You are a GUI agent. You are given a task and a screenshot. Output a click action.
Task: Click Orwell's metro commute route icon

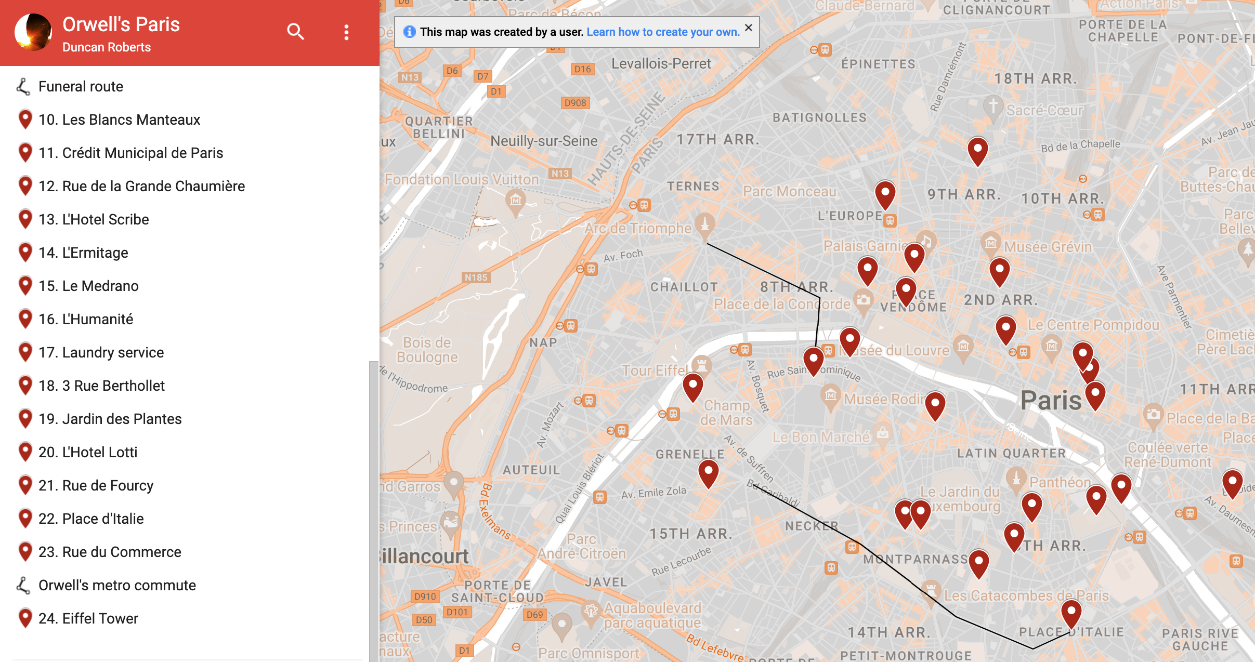[23, 586]
